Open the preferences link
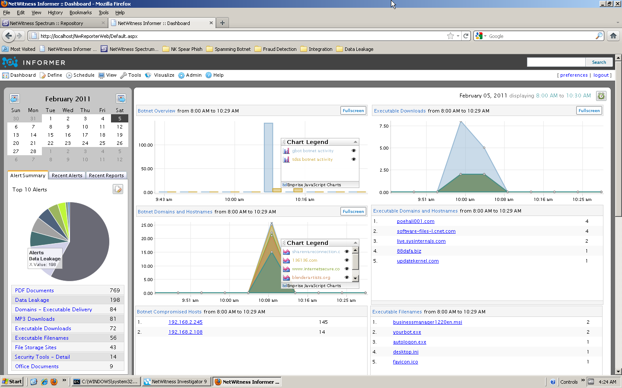622x388 pixels. point(574,75)
